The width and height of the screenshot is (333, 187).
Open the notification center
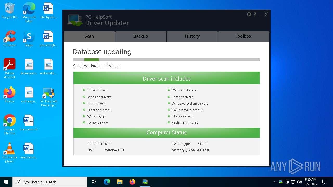point(324,182)
